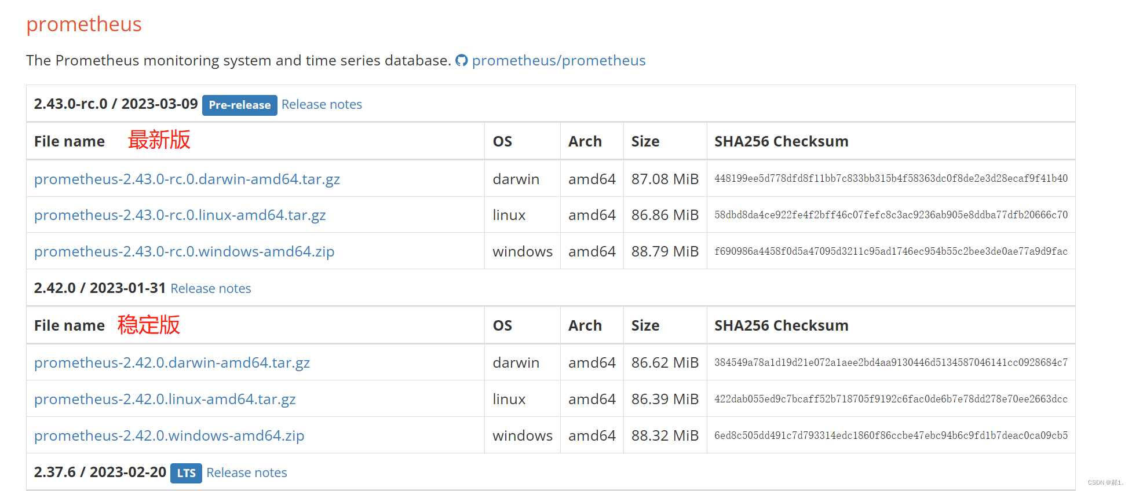Click SHA256 checksum of 2.43.0-rc.0 darwin build

pyautogui.click(x=890, y=178)
